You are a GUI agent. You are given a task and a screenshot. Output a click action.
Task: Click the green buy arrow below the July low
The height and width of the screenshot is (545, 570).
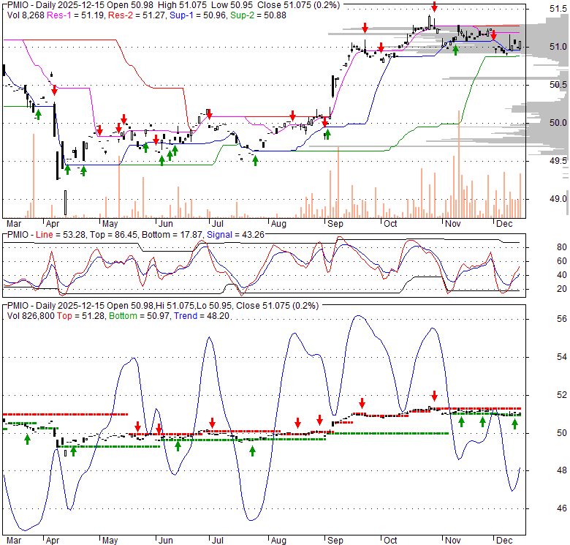pos(255,159)
